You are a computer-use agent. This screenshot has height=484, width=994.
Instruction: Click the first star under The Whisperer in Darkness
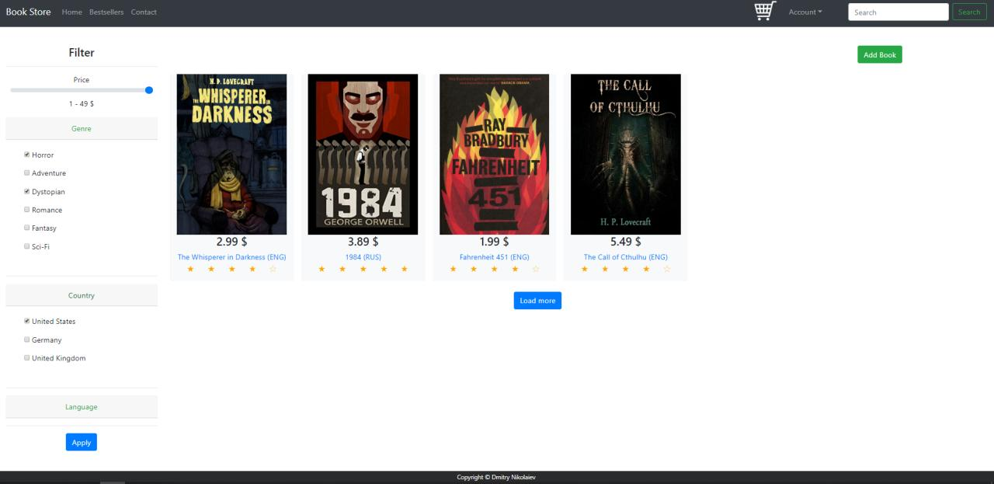[190, 269]
